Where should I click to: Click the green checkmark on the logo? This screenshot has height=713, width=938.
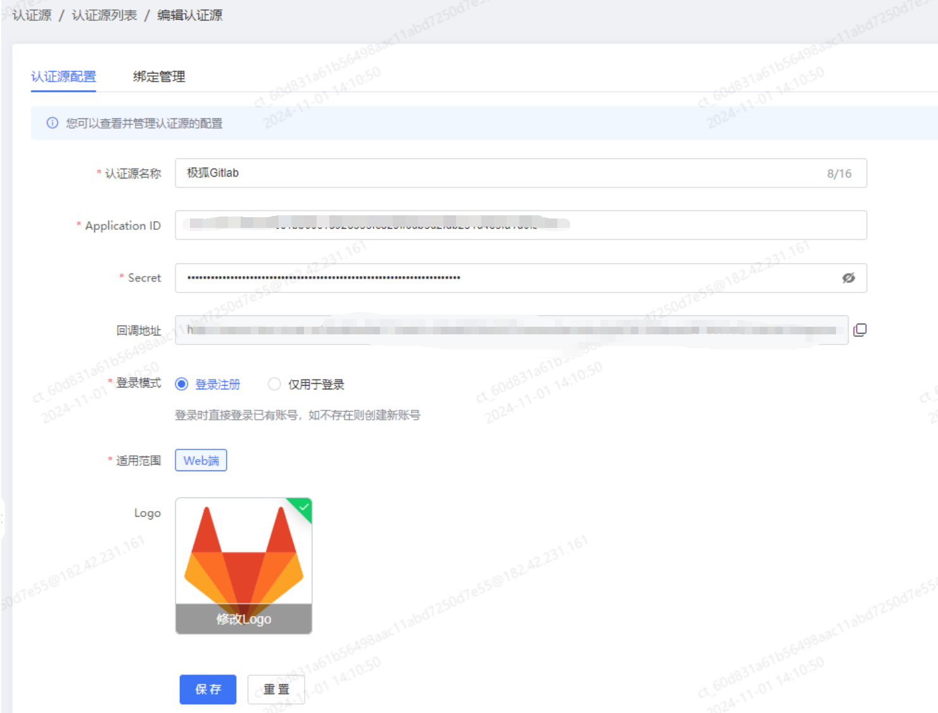point(304,507)
